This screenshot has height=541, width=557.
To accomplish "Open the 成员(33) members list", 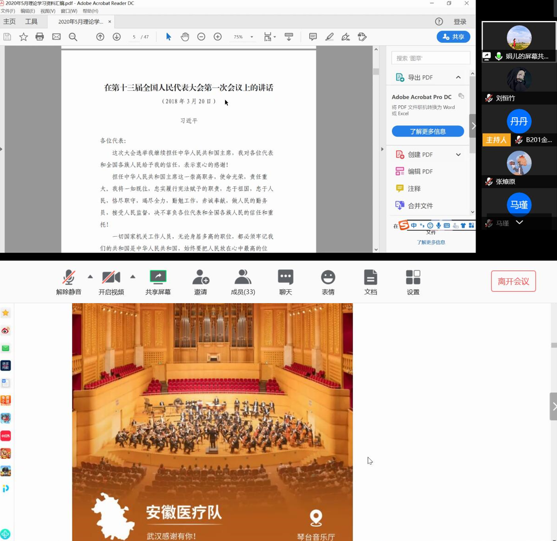I will (243, 282).
